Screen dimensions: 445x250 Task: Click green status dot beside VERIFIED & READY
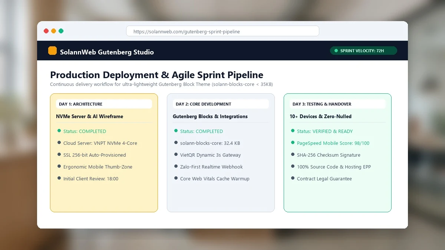pyautogui.click(x=293, y=131)
